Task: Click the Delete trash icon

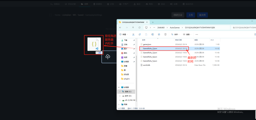Action: (x=165, y=34)
